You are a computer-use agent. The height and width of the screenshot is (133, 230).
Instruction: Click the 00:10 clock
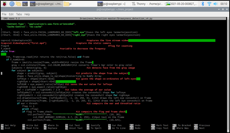point(224,4)
